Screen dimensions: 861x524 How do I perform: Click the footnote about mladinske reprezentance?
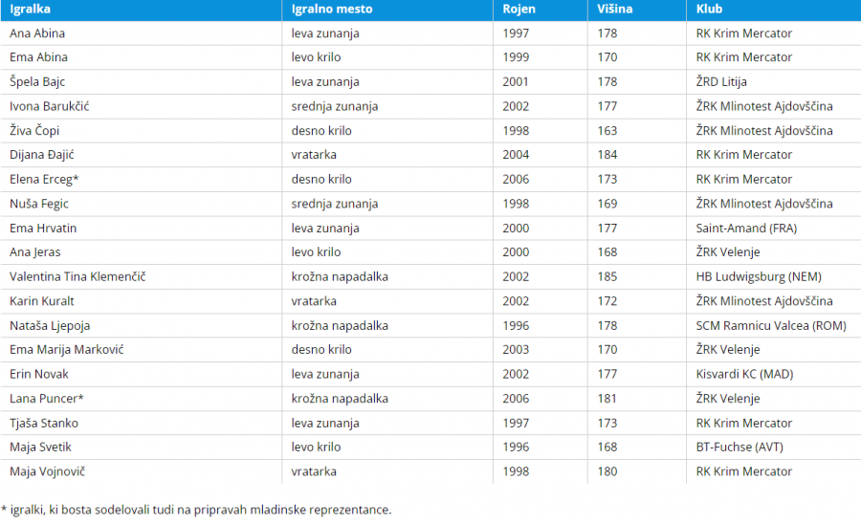(196, 510)
